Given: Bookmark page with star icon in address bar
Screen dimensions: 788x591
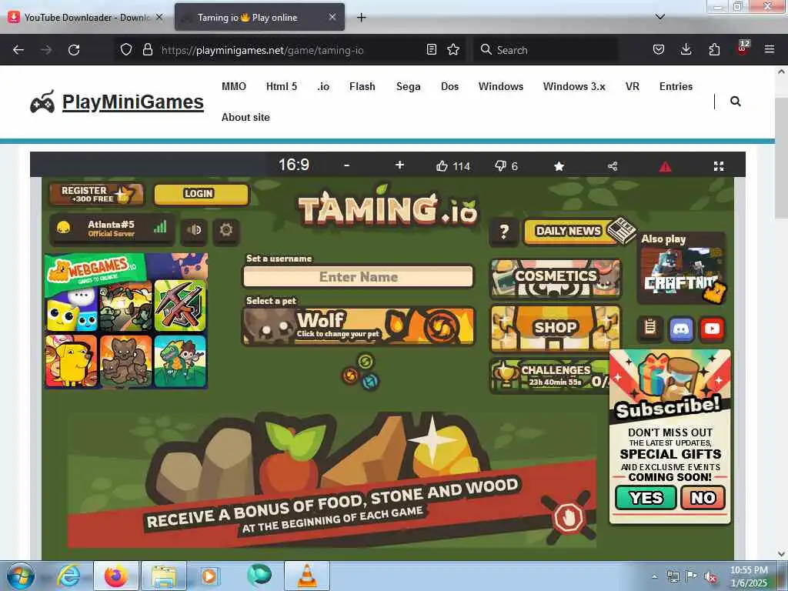Looking at the screenshot, I should (x=453, y=49).
